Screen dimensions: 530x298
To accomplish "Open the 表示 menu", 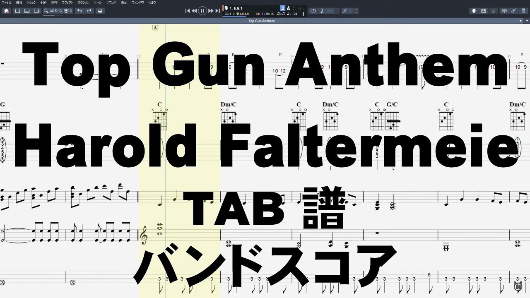I will tap(124, 2).
